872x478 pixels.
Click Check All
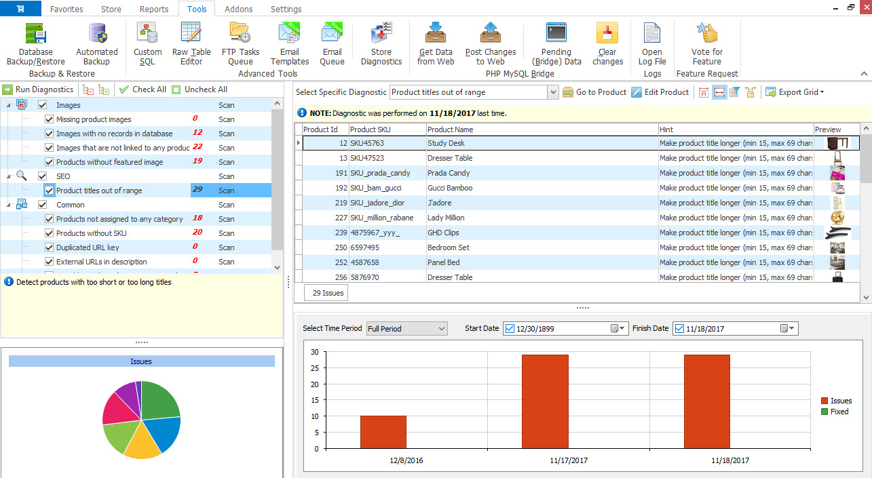143,89
